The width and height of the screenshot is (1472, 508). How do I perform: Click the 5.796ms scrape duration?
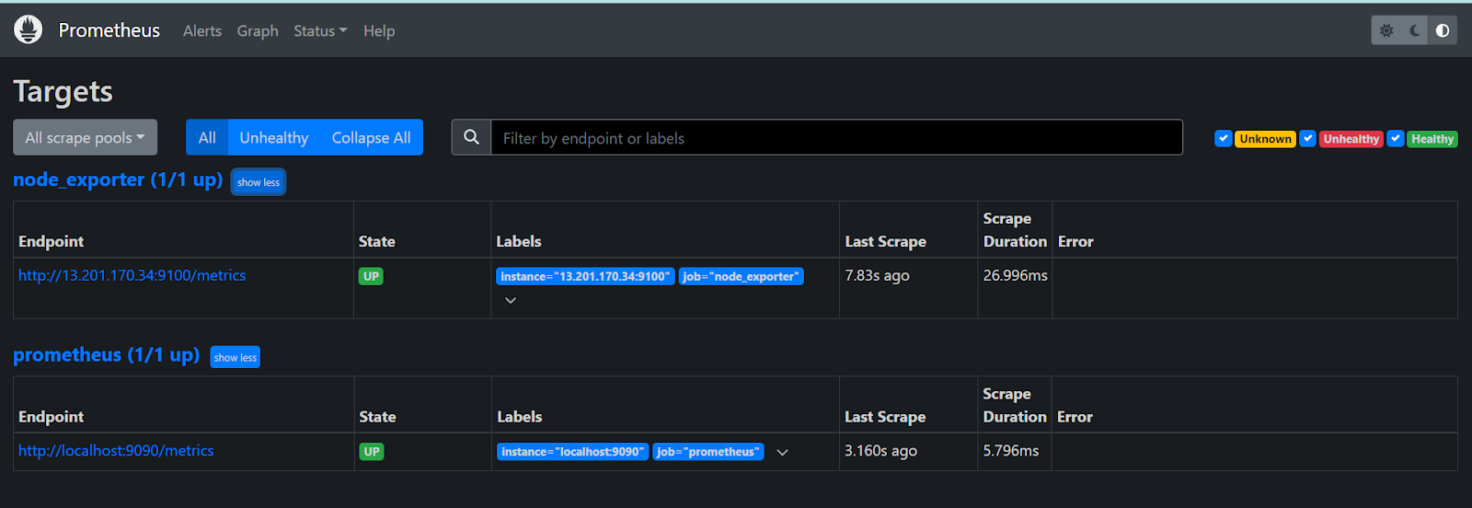click(x=1010, y=451)
